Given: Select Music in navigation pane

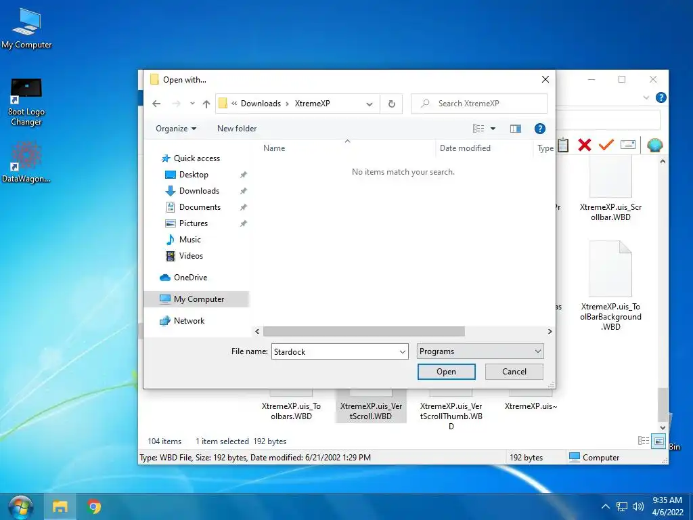Looking at the screenshot, I should pos(189,240).
